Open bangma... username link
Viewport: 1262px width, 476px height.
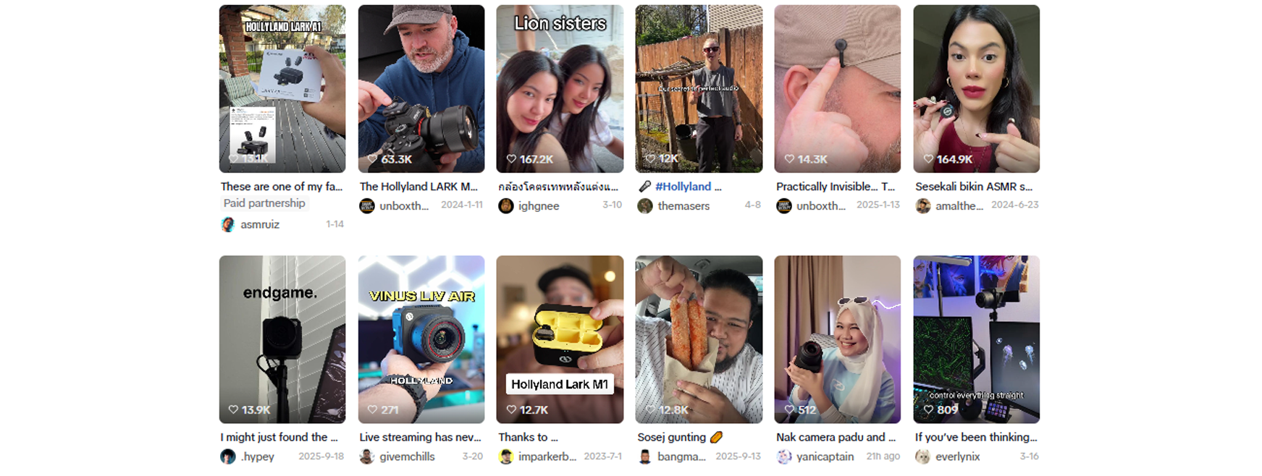[x=681, y=456]
